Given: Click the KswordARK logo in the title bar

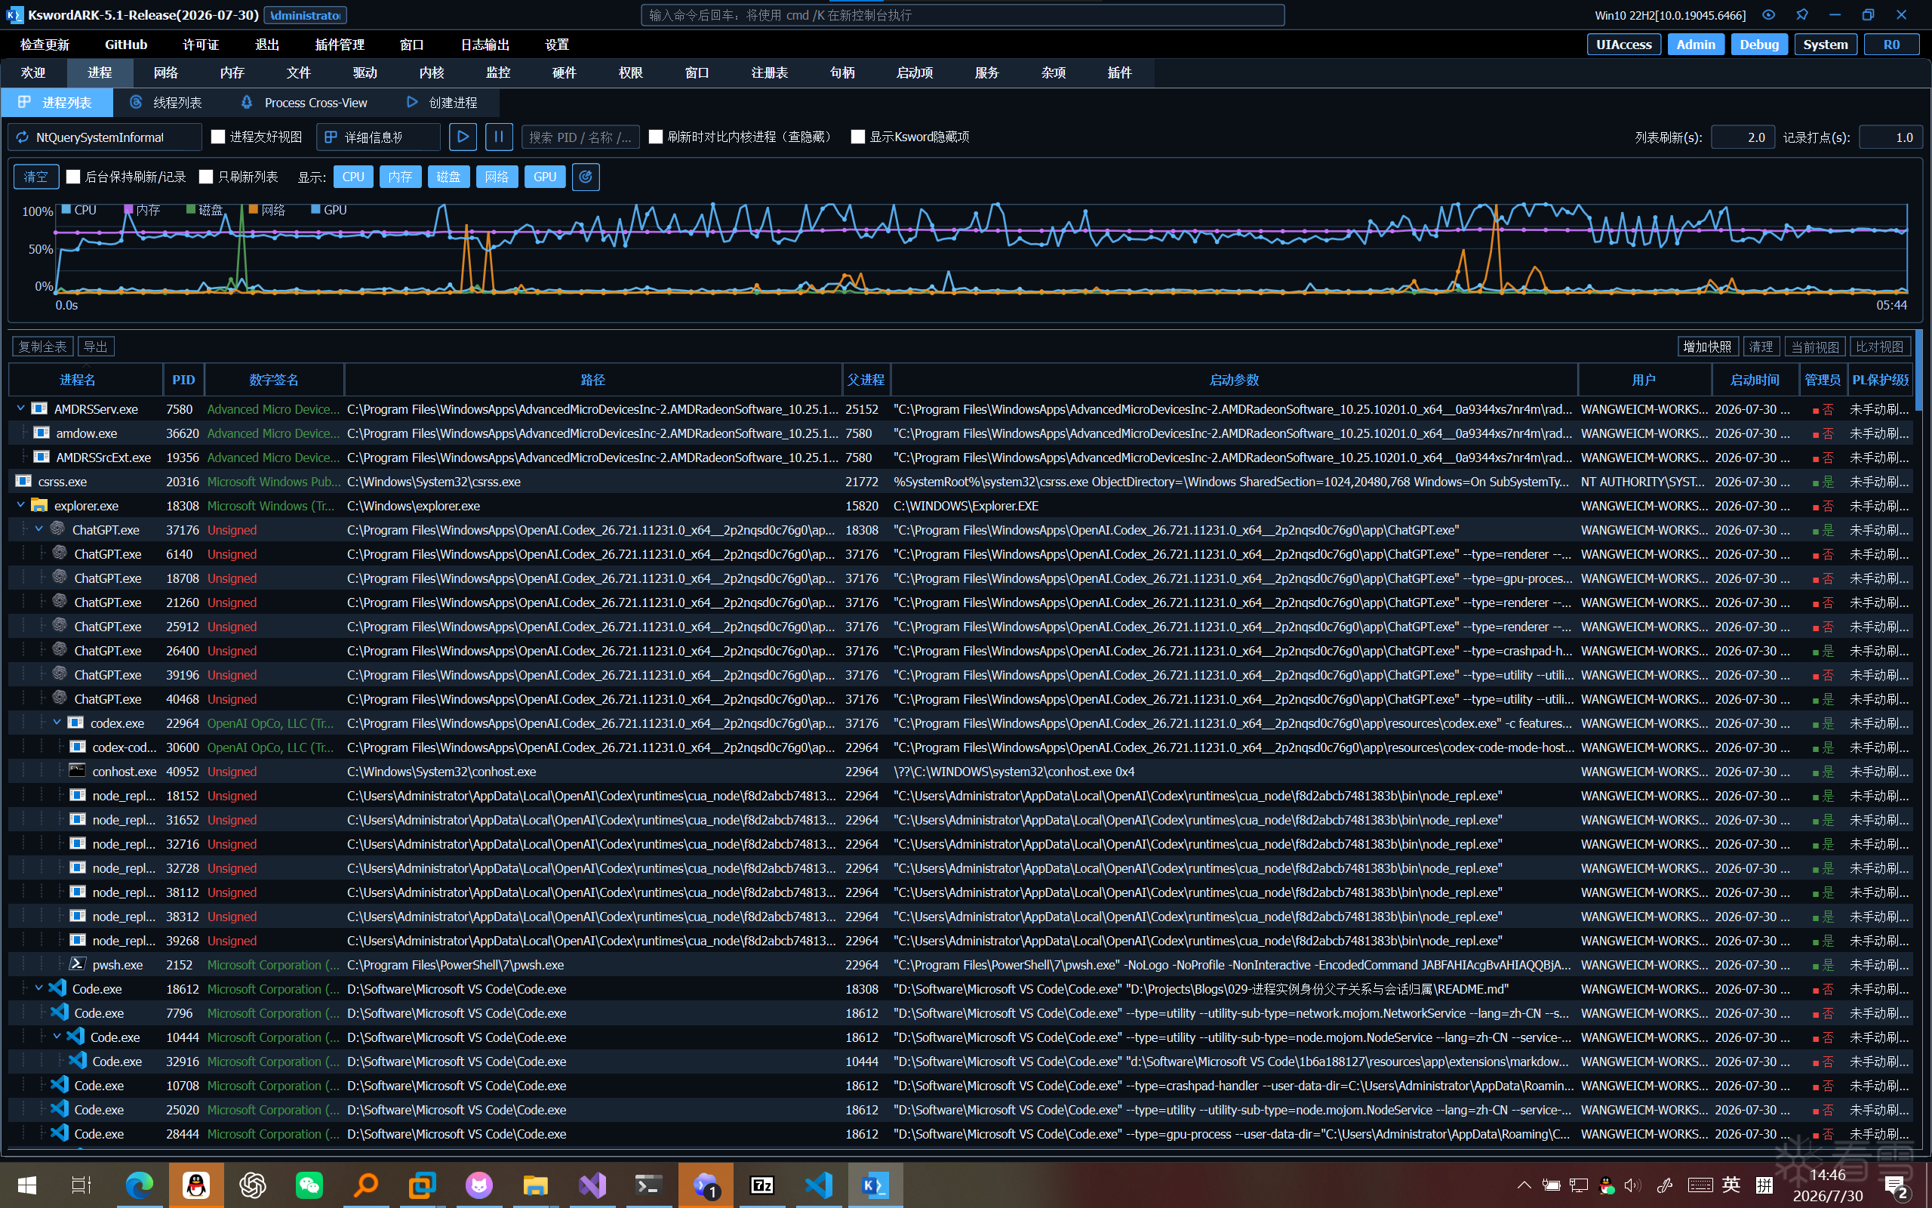Looking at the screenshot, I should [x=14, y=15].
